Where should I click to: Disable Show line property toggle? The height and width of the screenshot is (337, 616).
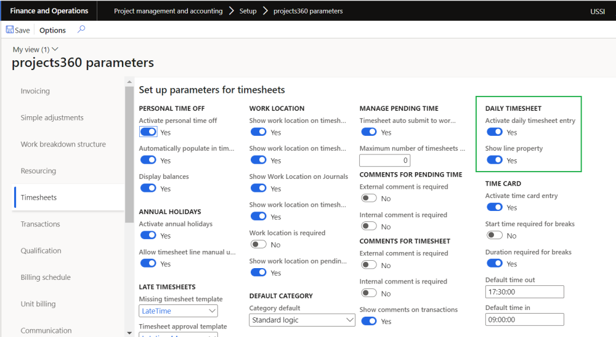(x=495, y=160)
